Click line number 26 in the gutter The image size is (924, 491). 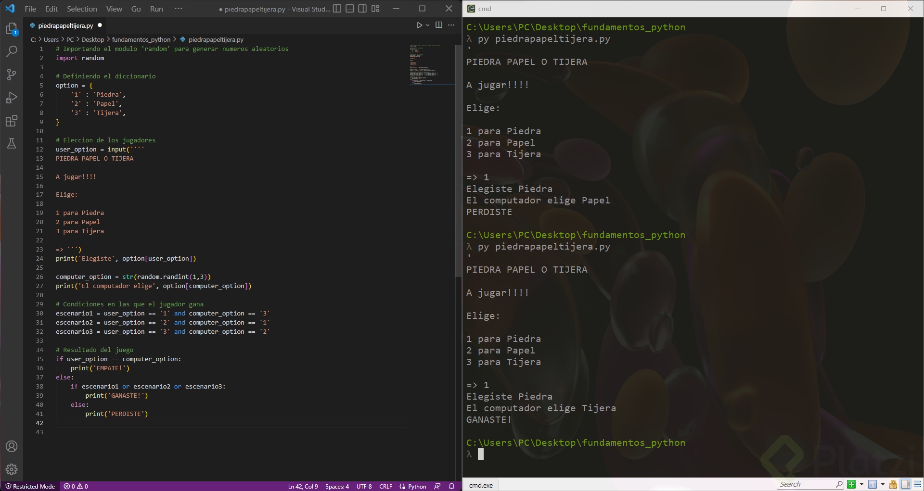39,277
